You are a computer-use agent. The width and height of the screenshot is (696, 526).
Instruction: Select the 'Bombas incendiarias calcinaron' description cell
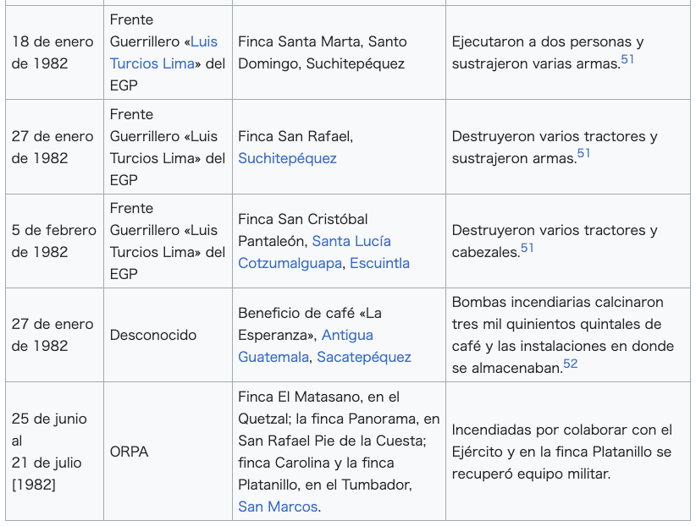point(568,335)
